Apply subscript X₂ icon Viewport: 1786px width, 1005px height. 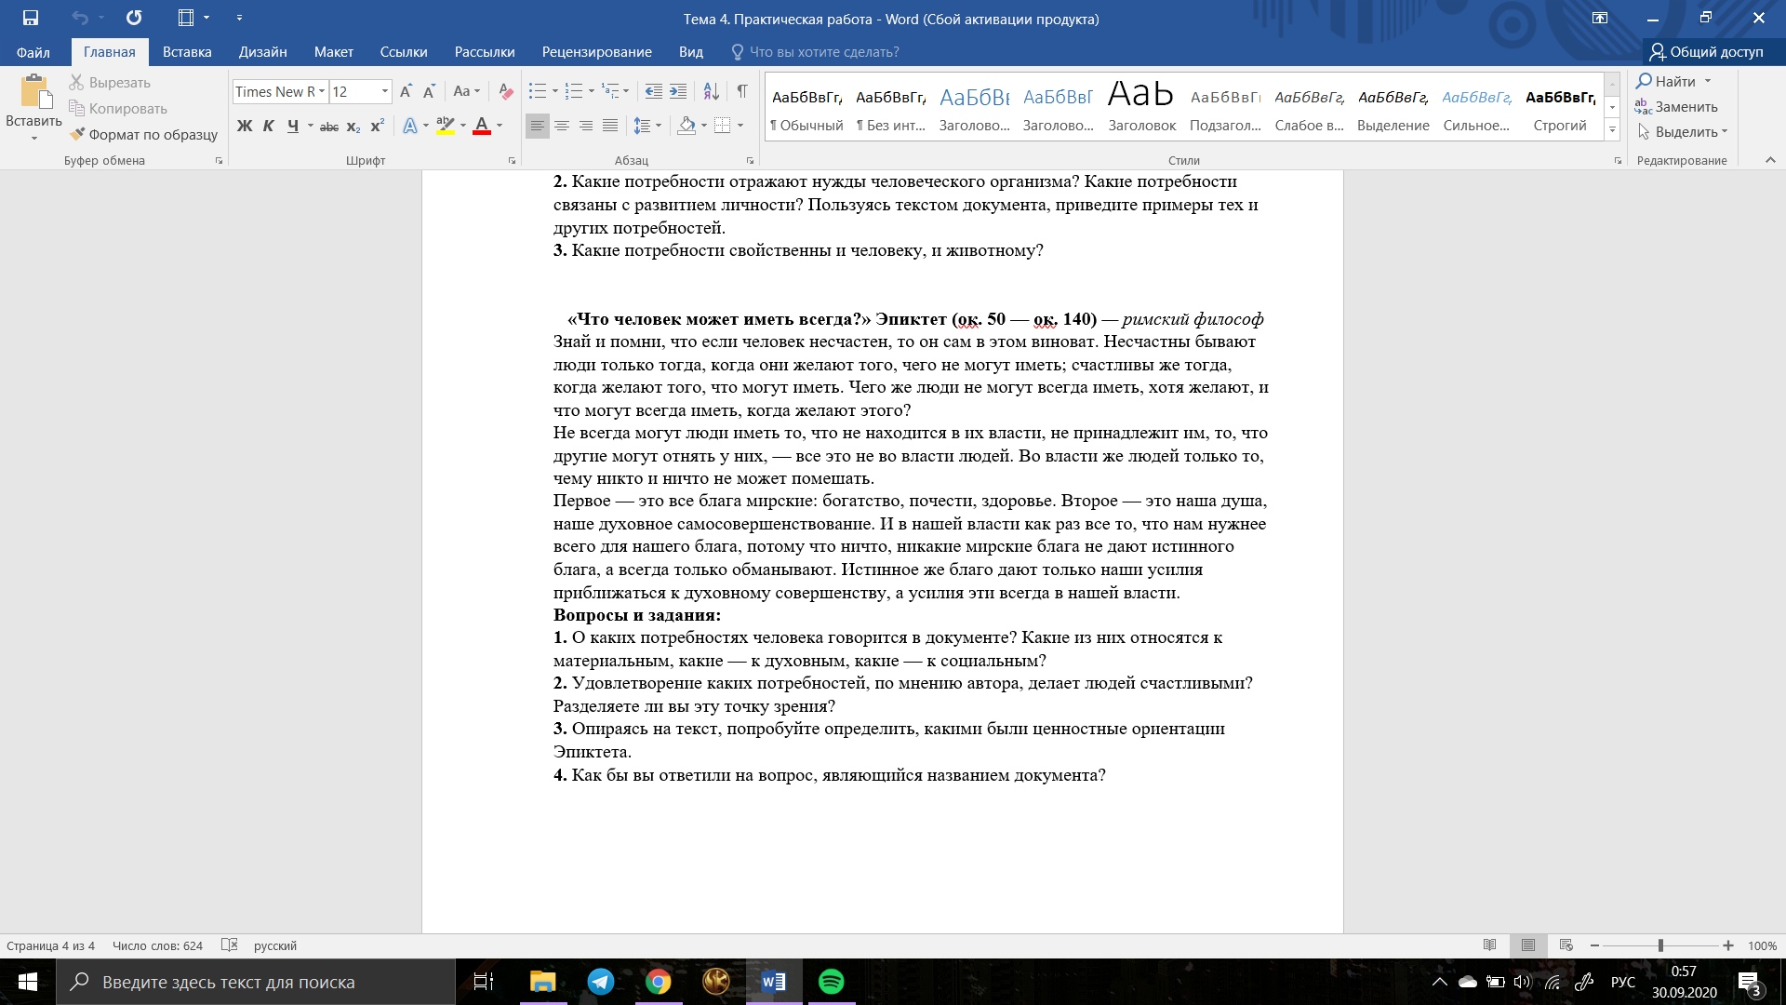click(353, 126)
